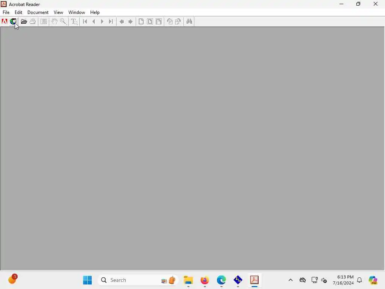Screen dimensions: 385x289
Task: Open the clock showing 6:13 PM
Action: [x=343, y=280]
